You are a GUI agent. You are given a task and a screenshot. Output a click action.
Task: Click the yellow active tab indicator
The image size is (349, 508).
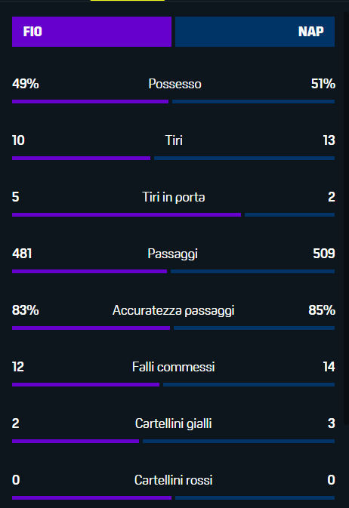click(128, 1)
